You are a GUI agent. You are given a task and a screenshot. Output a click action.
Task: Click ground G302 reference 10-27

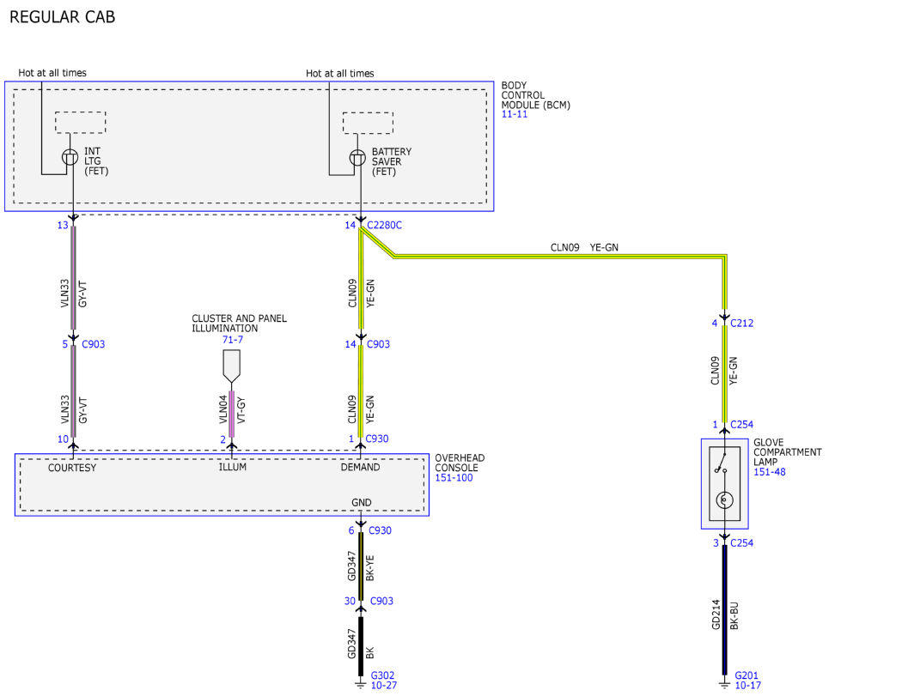point(383,686)
